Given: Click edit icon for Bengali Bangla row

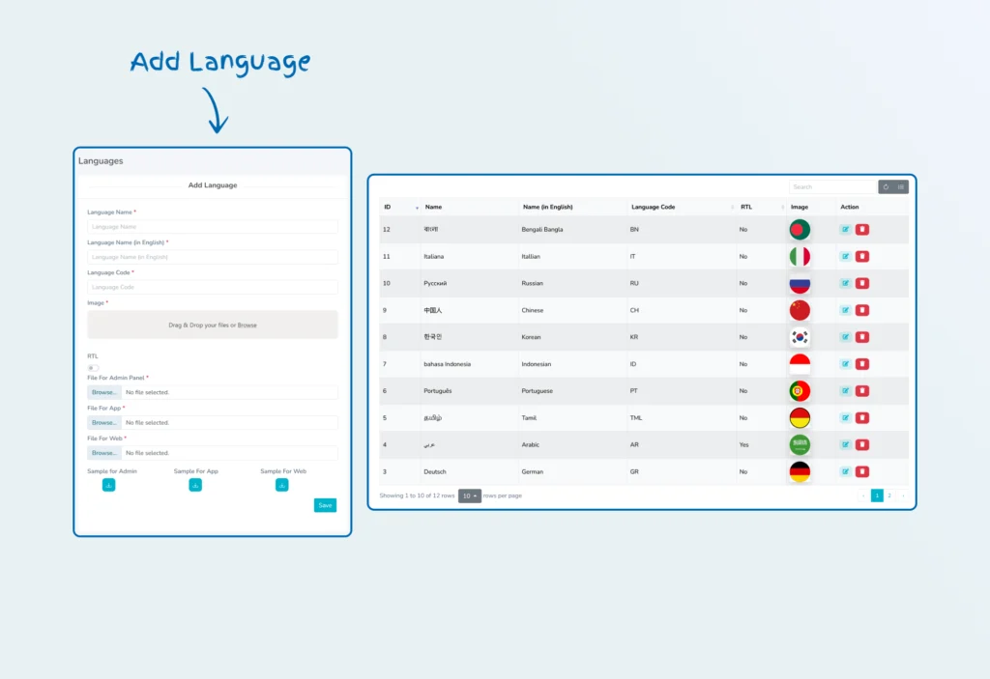Looking at the screenshot, I should [x=846, y=230].
